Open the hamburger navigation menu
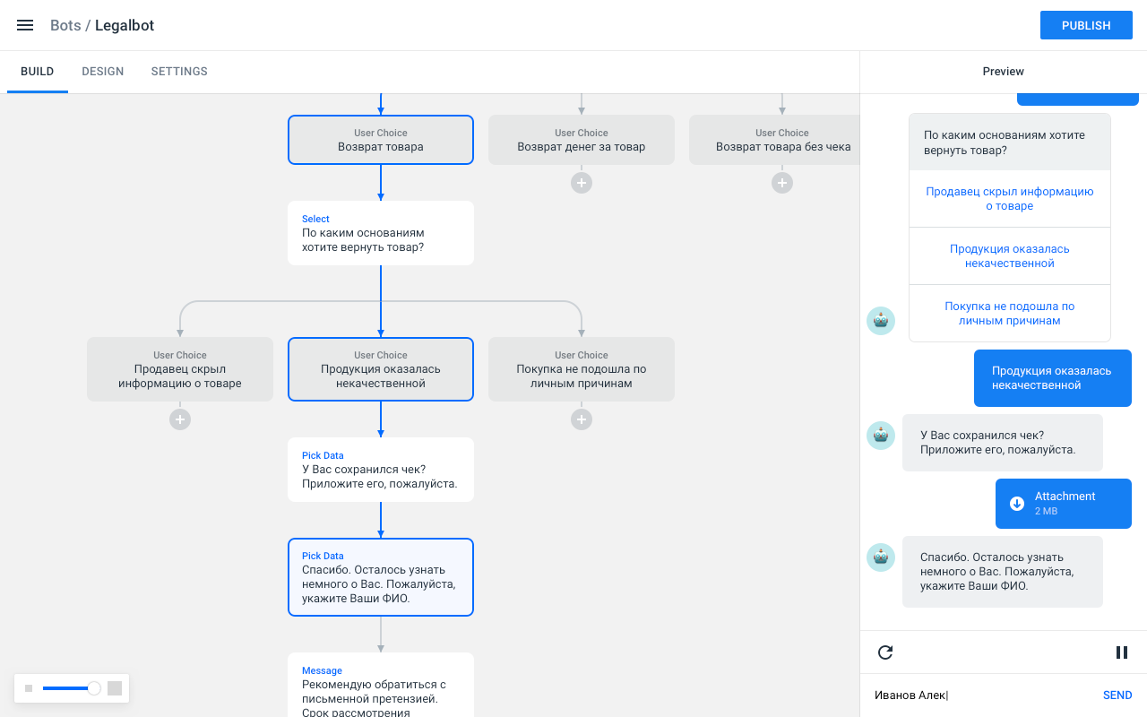The width and height of the screenshot is (1147, 717). 25,25
